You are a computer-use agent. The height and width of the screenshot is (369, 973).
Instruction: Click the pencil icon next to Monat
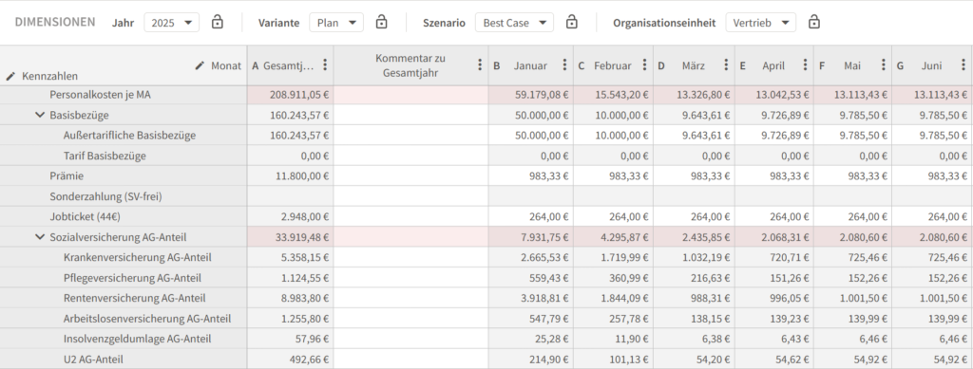[x=200, y=65]
